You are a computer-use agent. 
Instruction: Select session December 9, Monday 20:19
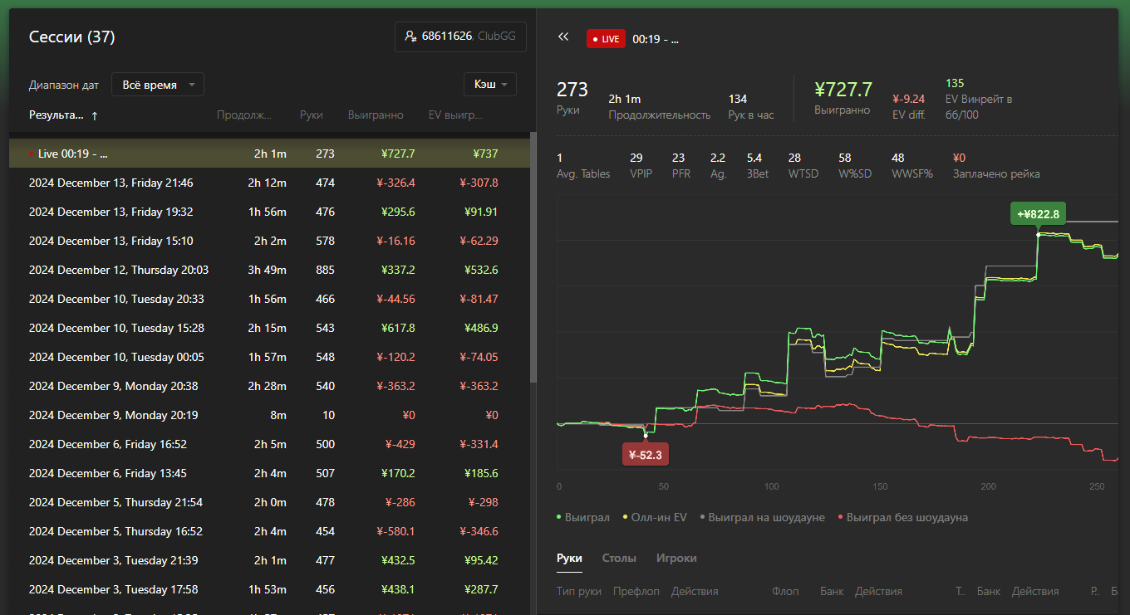coord(269,415)
